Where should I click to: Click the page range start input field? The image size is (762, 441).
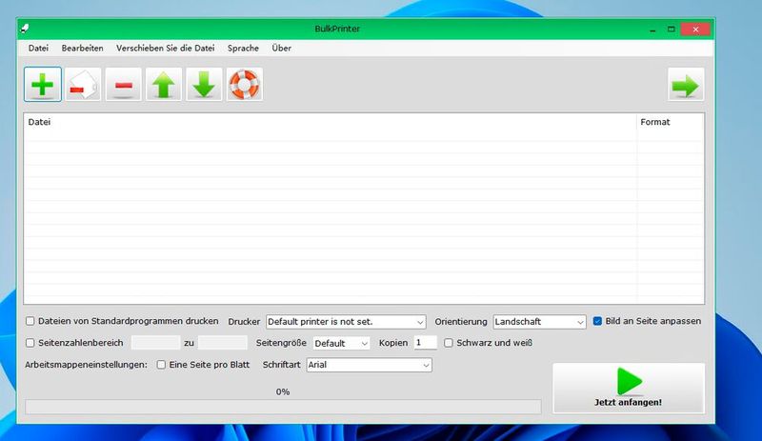155,343
